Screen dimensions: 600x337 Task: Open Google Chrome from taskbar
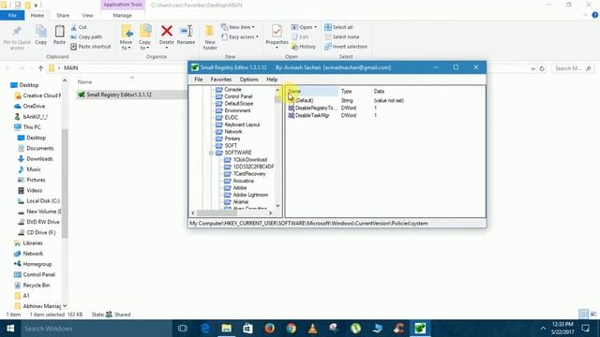(x=292, y=329)
